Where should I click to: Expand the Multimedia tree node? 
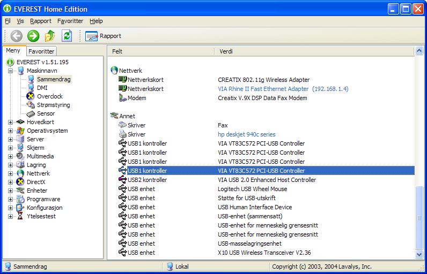10,156
